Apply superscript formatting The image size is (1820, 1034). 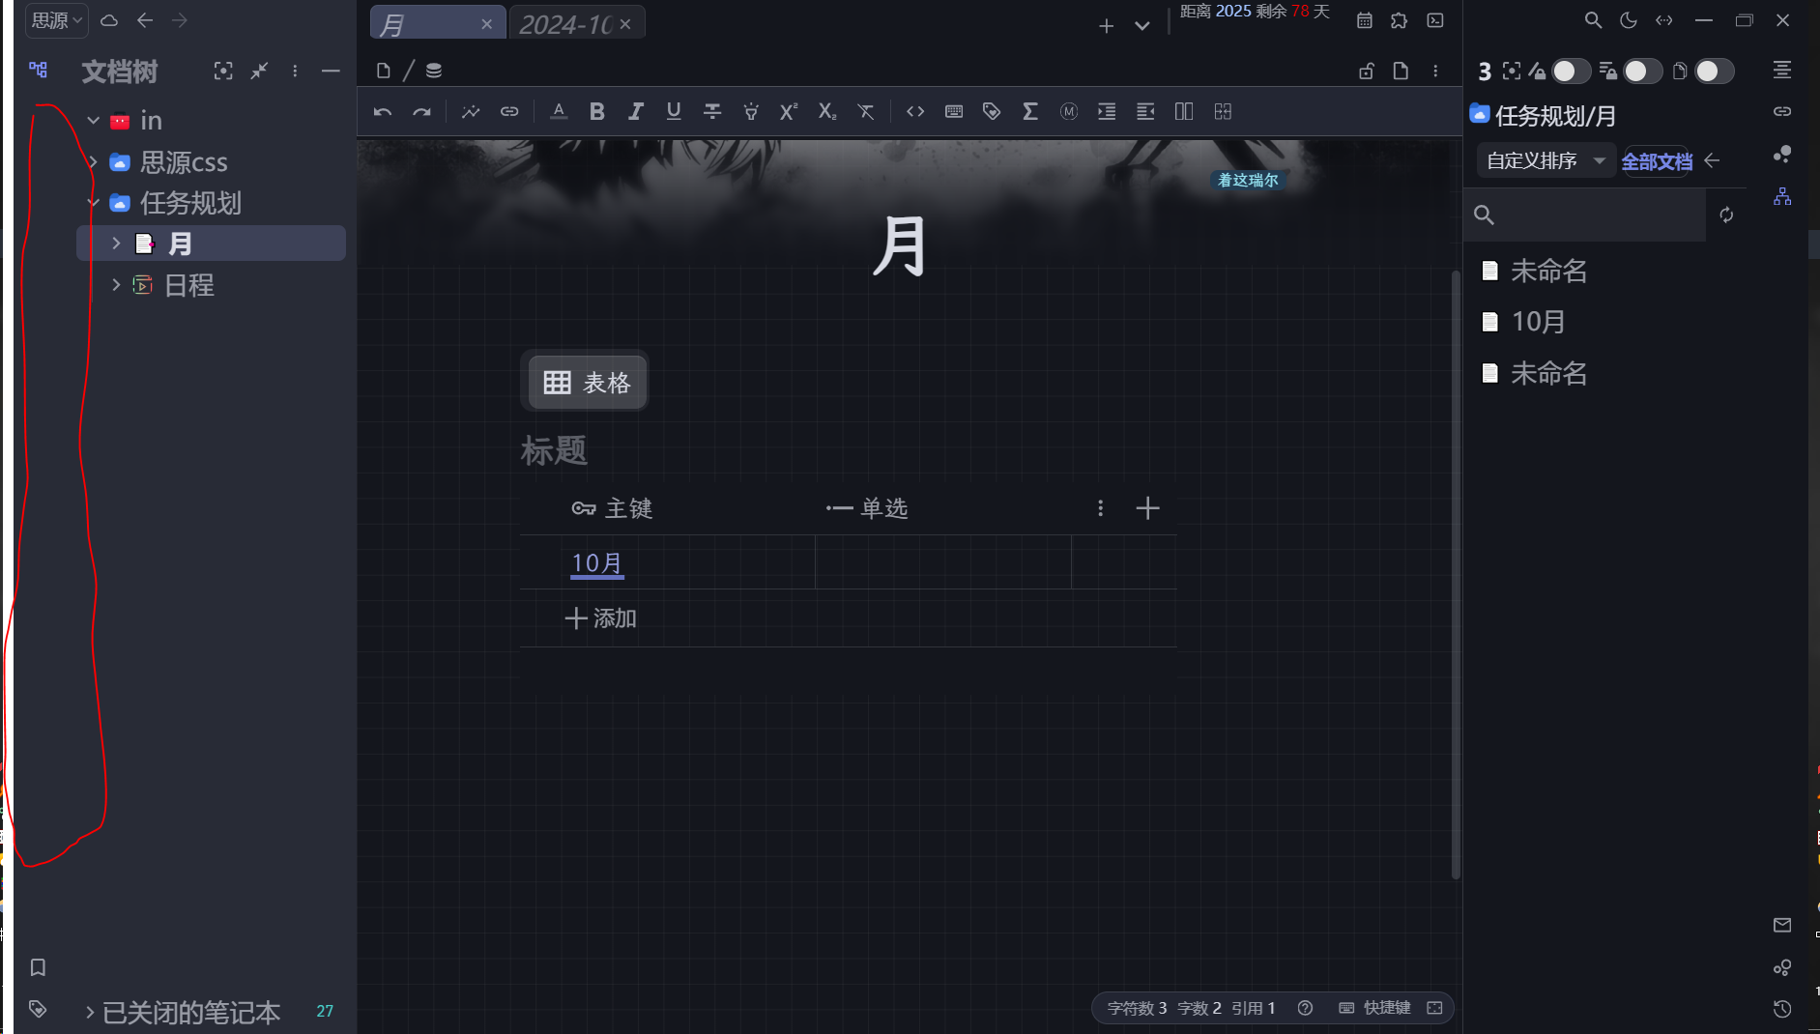[789, 112]
